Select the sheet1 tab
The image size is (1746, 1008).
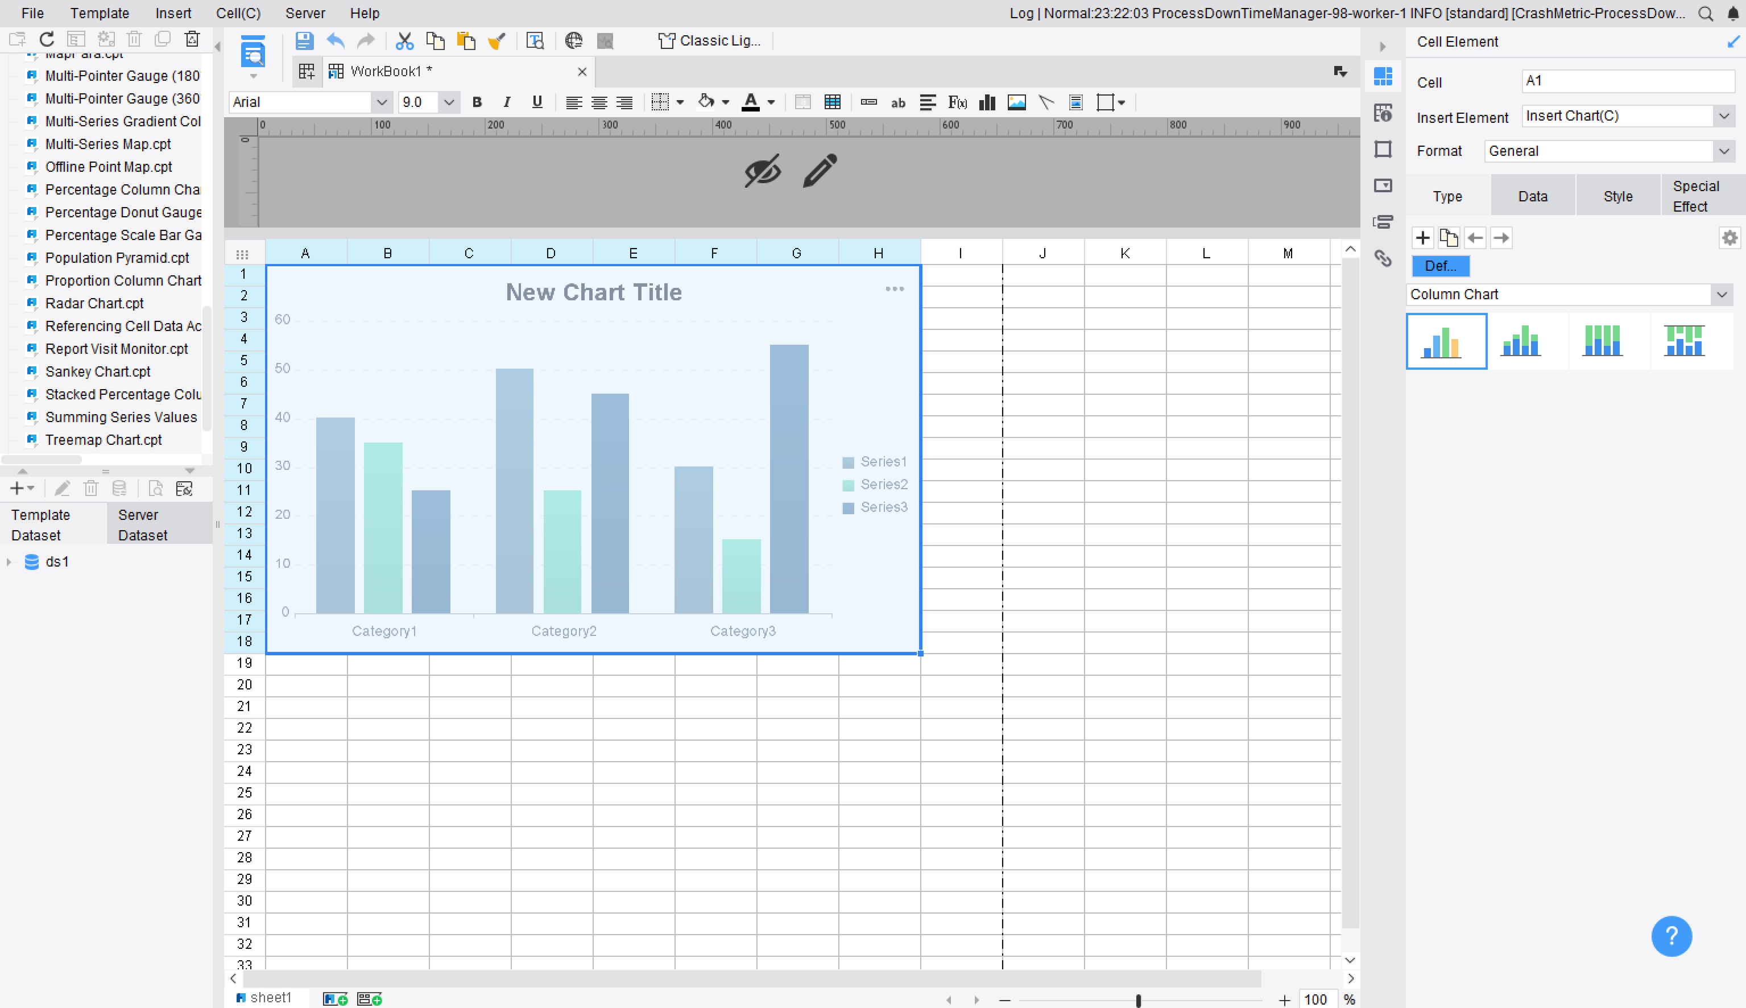(264, 998)
